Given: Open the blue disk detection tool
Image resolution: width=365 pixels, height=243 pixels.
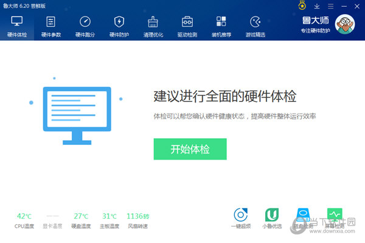Looking at the screenshot, I should [303, 218].
